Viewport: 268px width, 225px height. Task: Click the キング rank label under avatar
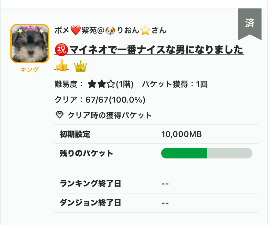pos(29,69)
